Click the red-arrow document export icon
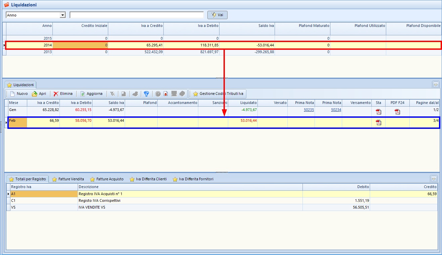 (166, 94)
